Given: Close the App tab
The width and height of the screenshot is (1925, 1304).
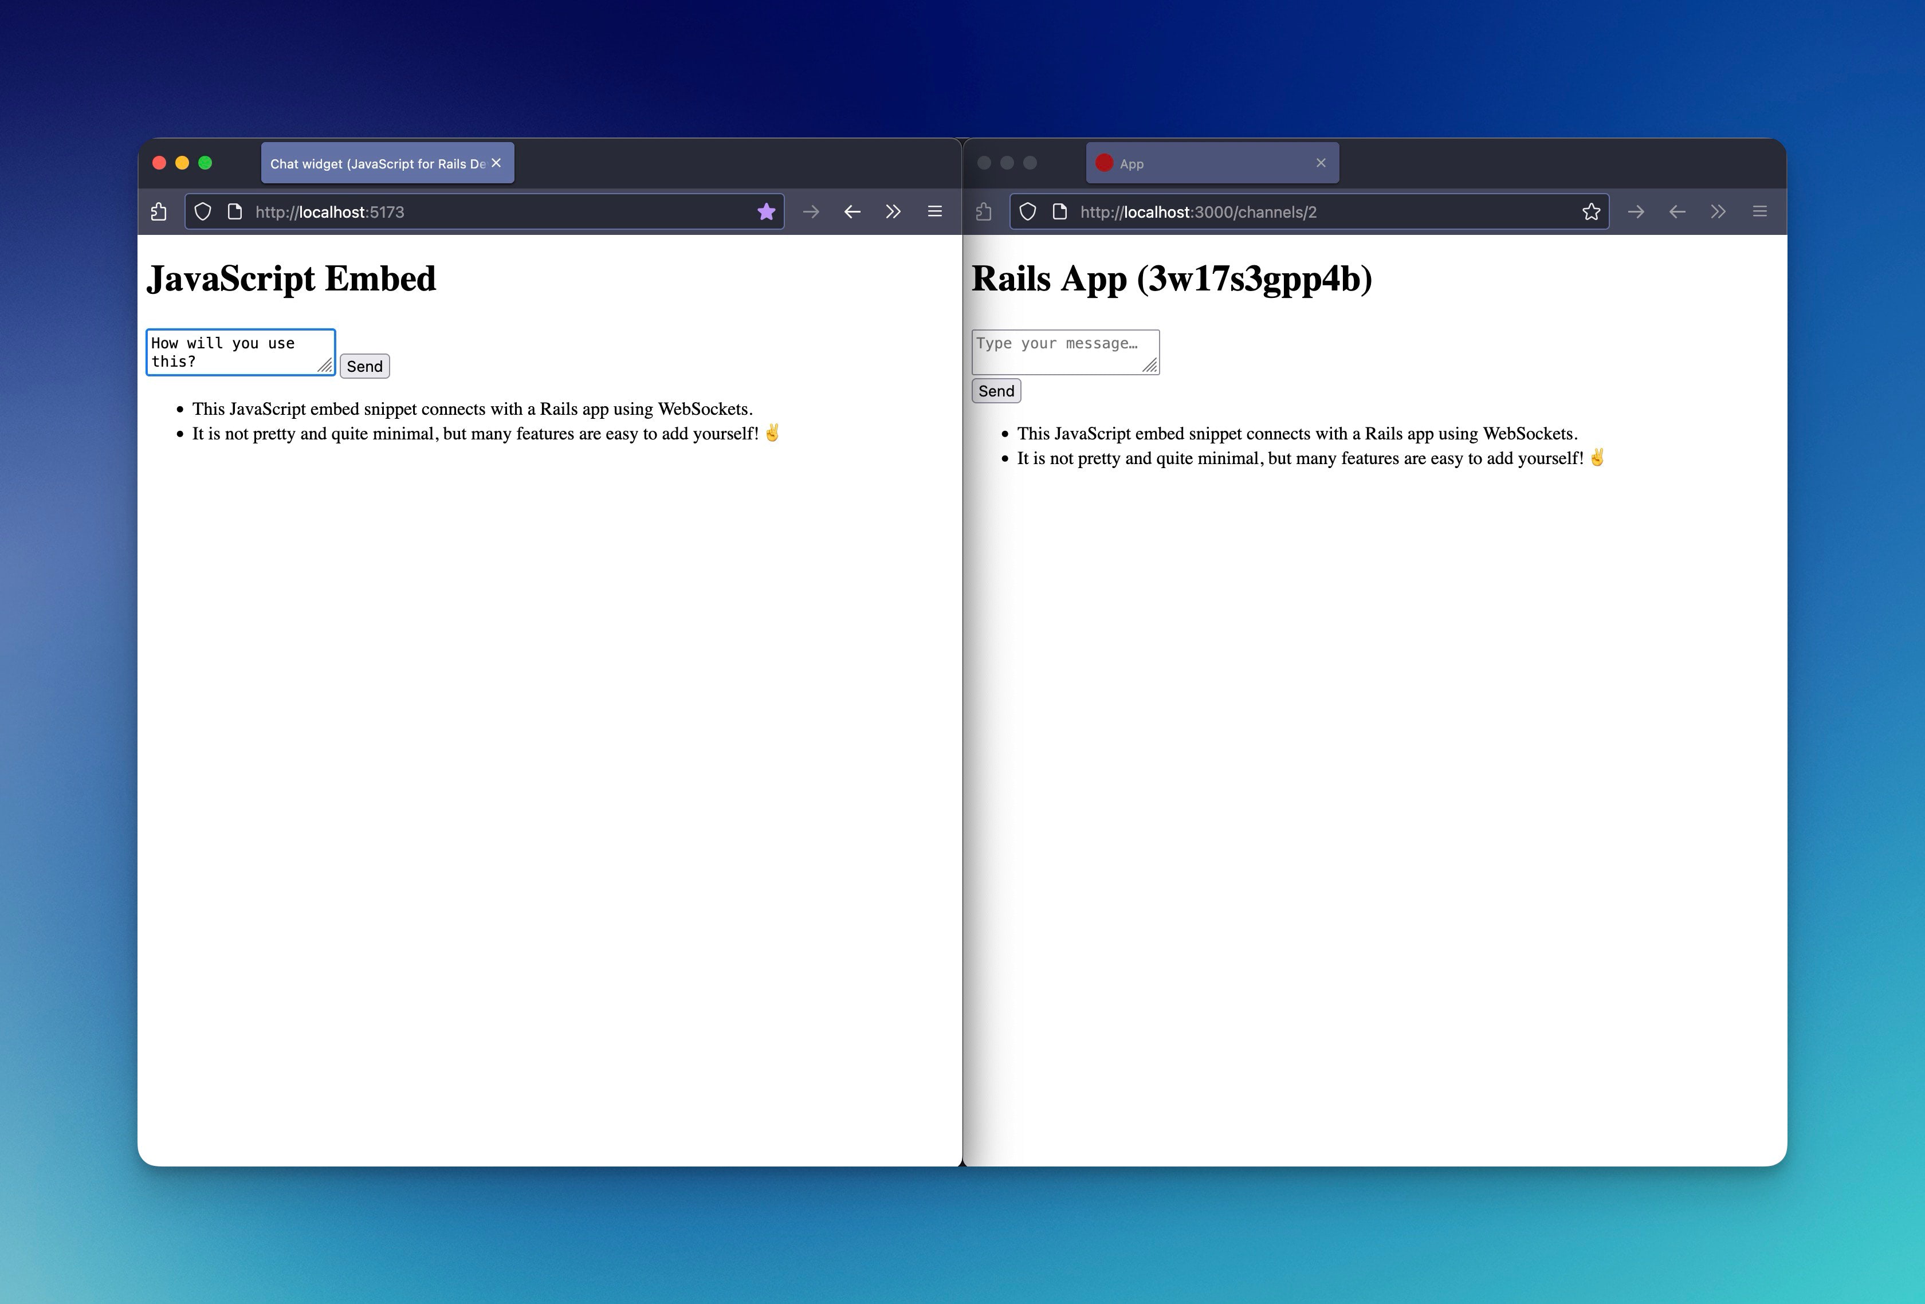Looking at the screenshot, I should 1321,163.
